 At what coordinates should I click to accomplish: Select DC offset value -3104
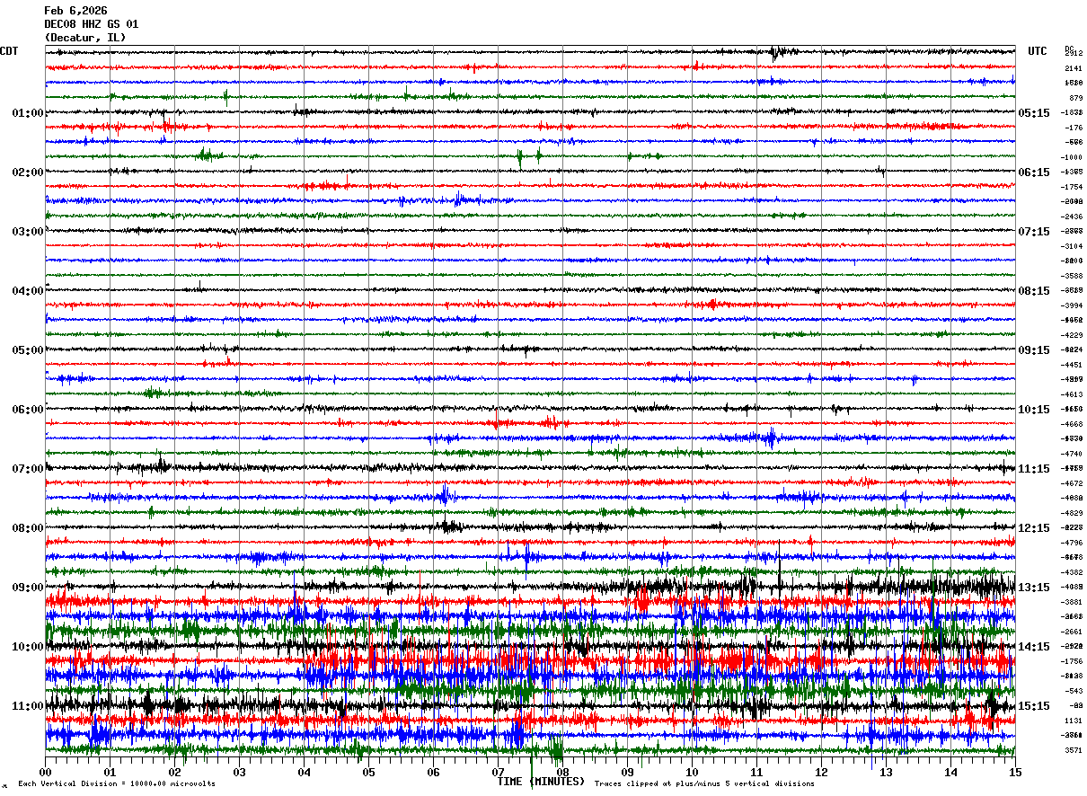(1072, 246)
